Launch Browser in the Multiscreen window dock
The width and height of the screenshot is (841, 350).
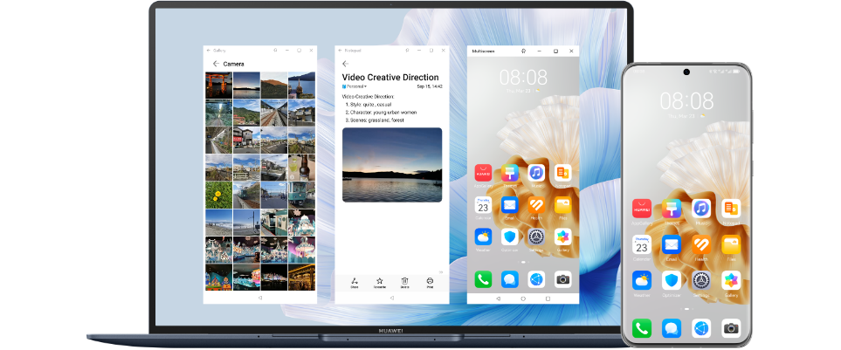click(x=536, y=279)
